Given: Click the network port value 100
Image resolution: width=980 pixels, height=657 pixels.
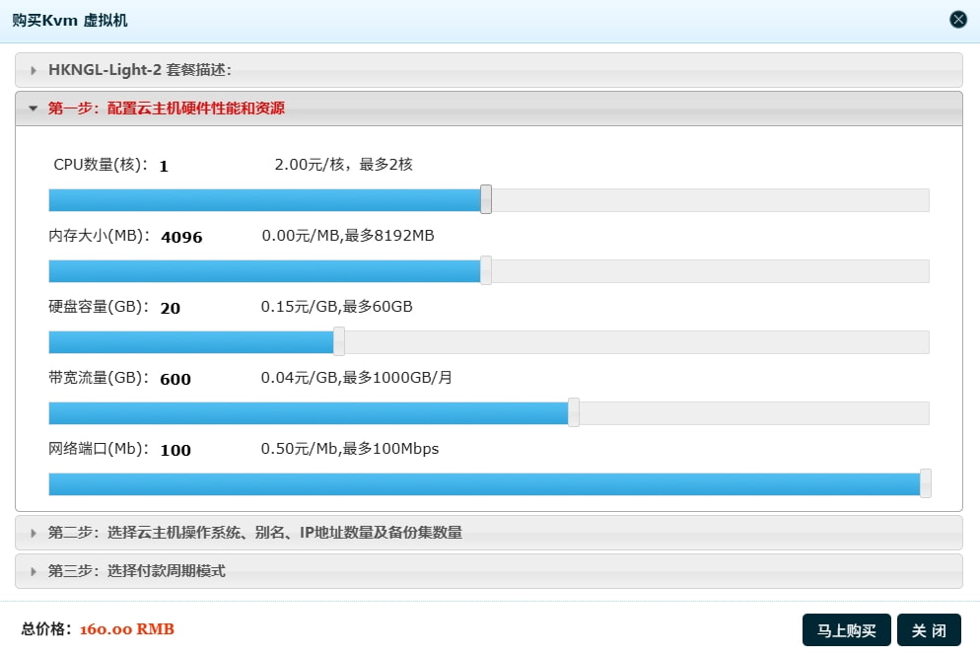Looking at the screenshot, I should (175, 450).
